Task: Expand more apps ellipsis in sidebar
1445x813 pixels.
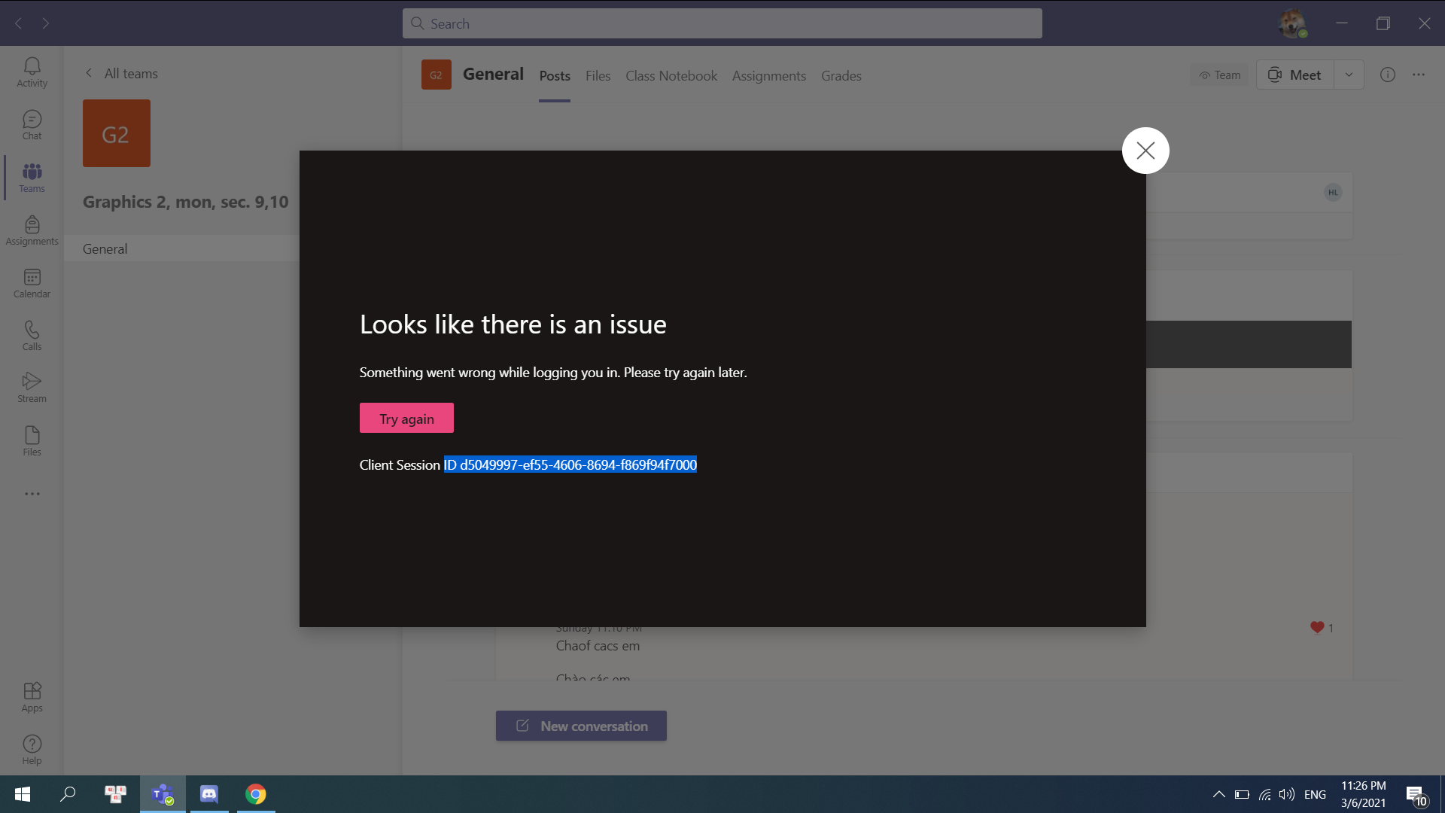Action: coord(32,494)
